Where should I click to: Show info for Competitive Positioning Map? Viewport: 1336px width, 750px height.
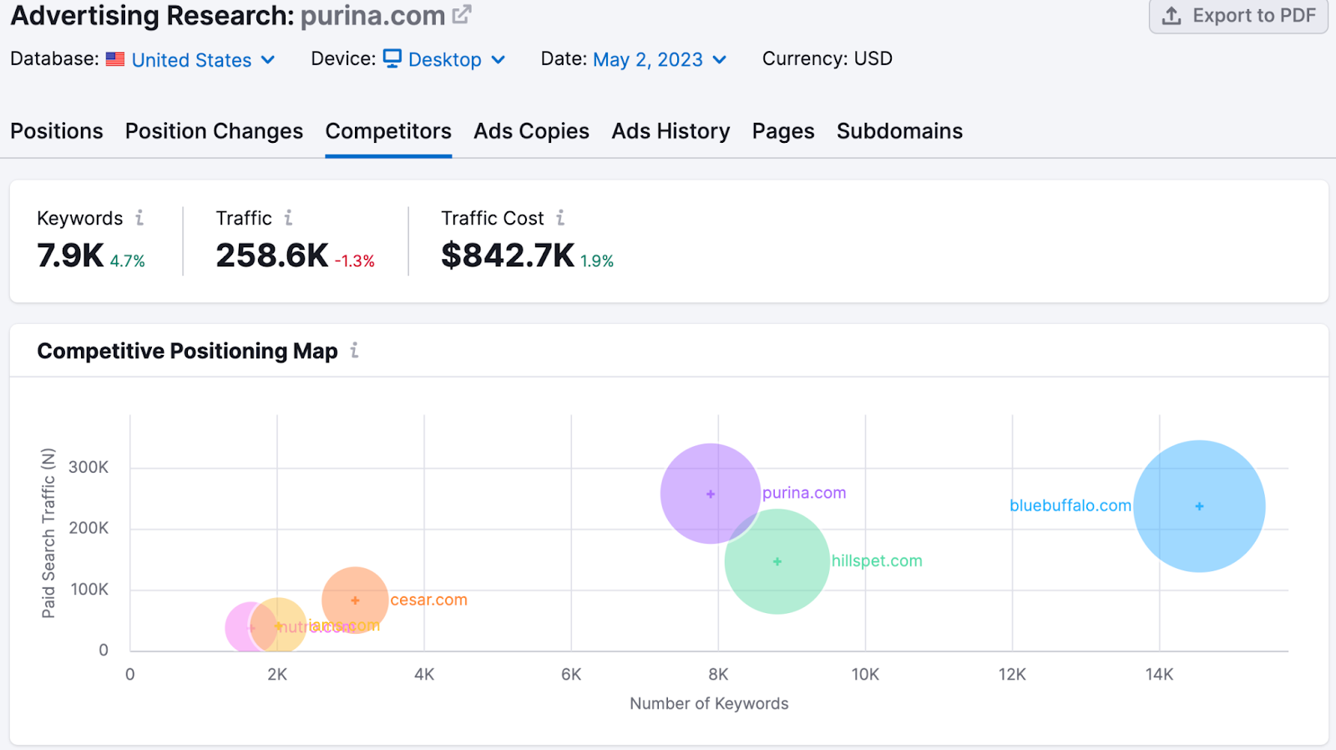(x=354, y=351)
